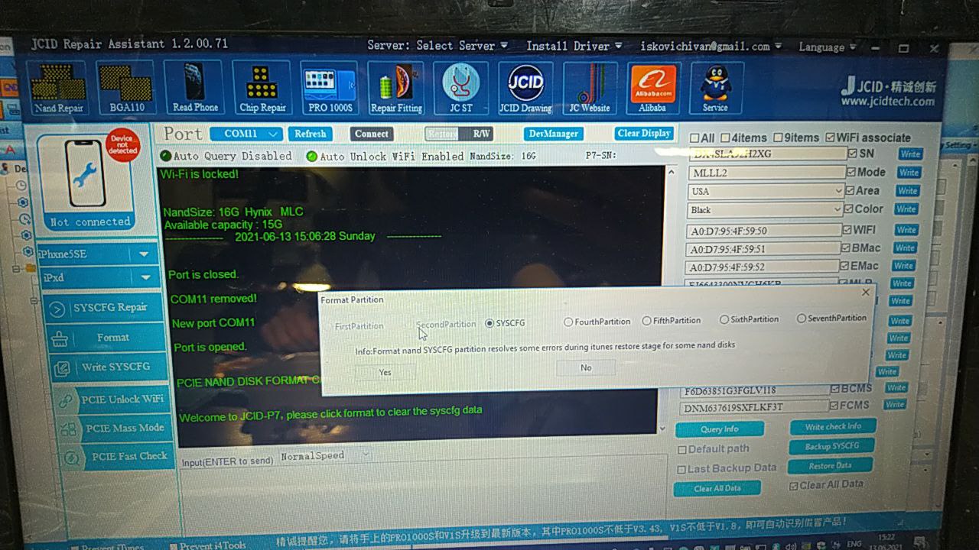Select the FourthPartition radio button
Viewport: 979px width, 550px height.
(x=568, y=322)
